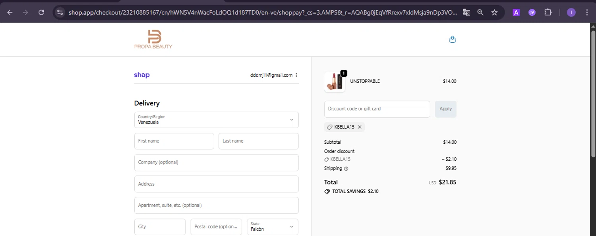
Task: Open the shopping bag cart icon
Action: (x=452, y=39)
